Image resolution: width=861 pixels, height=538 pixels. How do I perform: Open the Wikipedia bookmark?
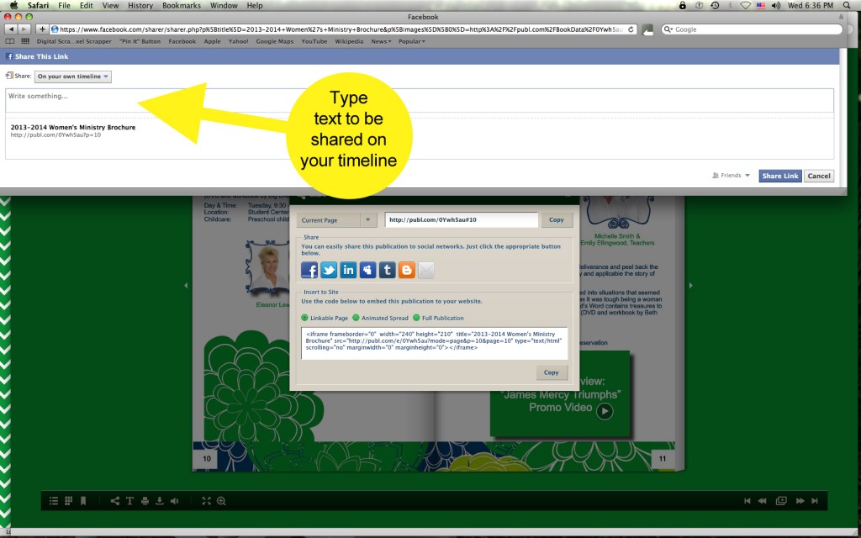[x=349, y=41]
